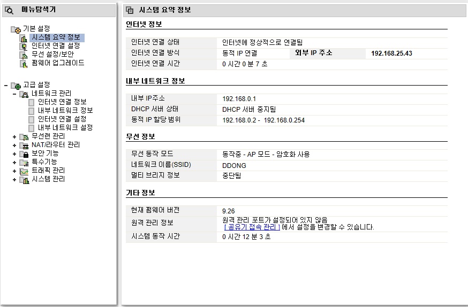The image size is (468, 307).
Task: Expand the 시스템 관리 tree node
Action: [14, 180]
